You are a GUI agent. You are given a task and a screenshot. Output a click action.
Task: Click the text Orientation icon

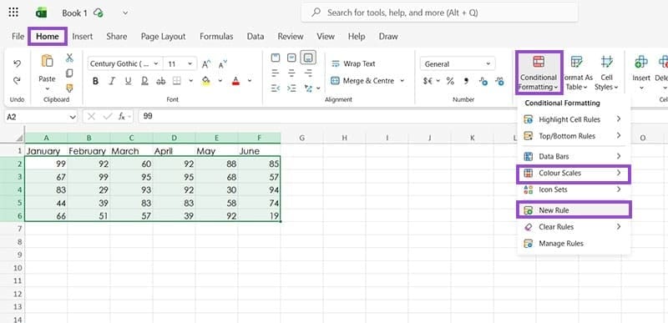click(x=308, y=88)
